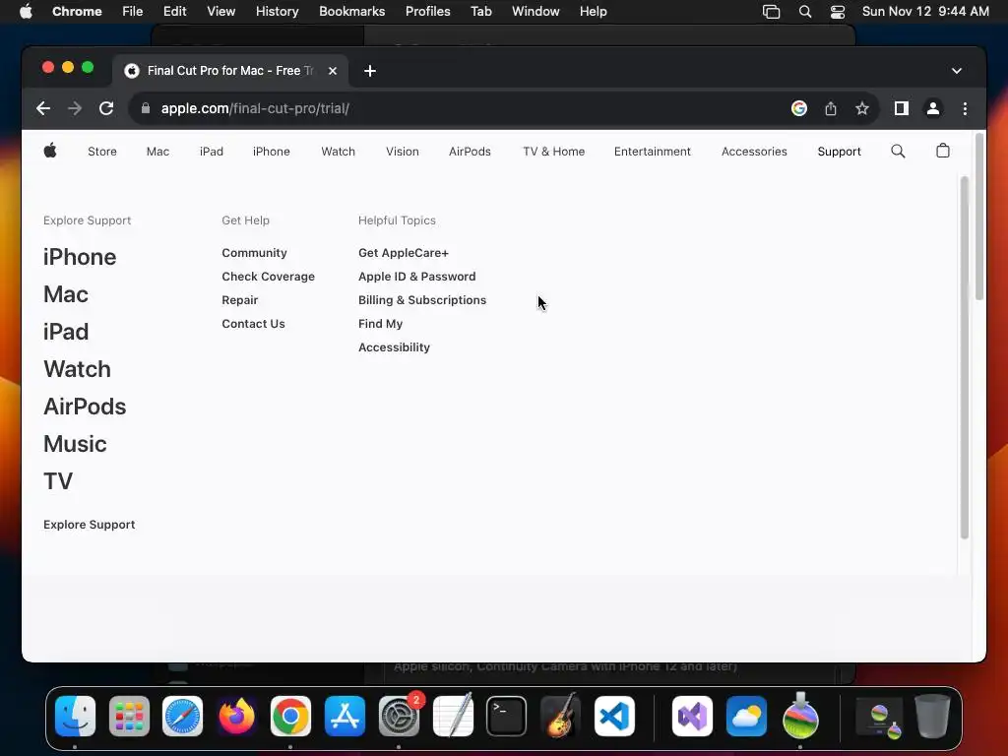Open the Store nav item
Image resolution: width=1008 pixels, height=756 pixels.
click(102, 152)
